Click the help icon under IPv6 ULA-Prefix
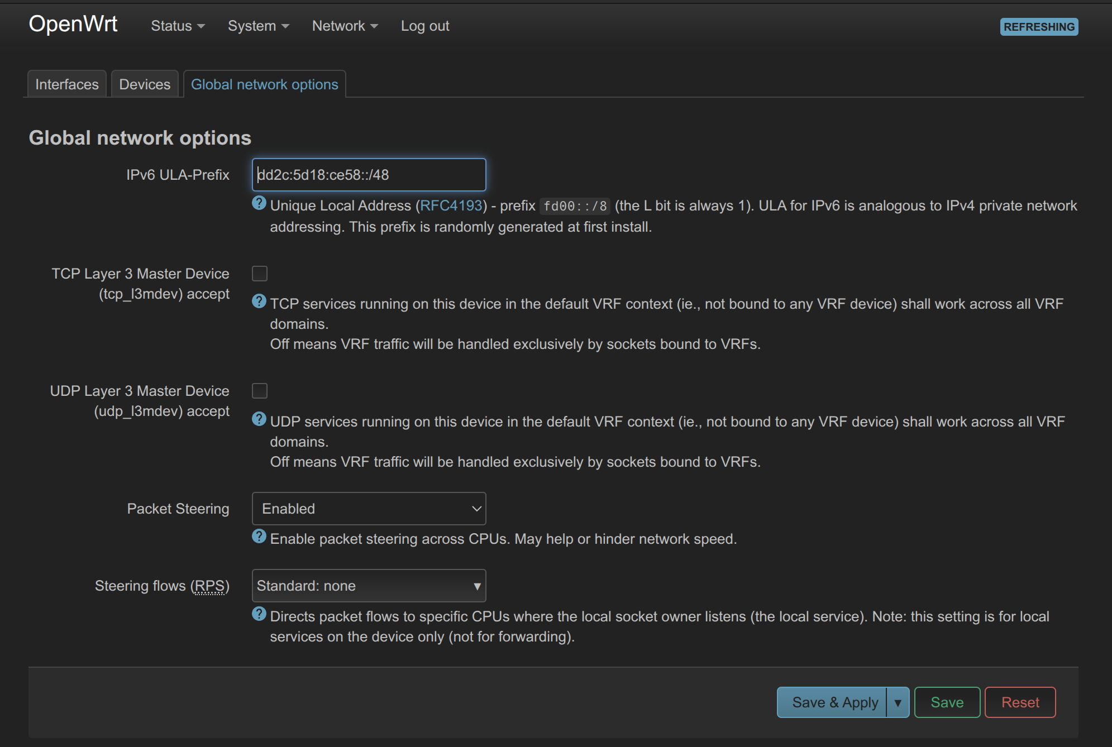The width and height of the screenshot is (1112, 747). [x=259, y=203]
